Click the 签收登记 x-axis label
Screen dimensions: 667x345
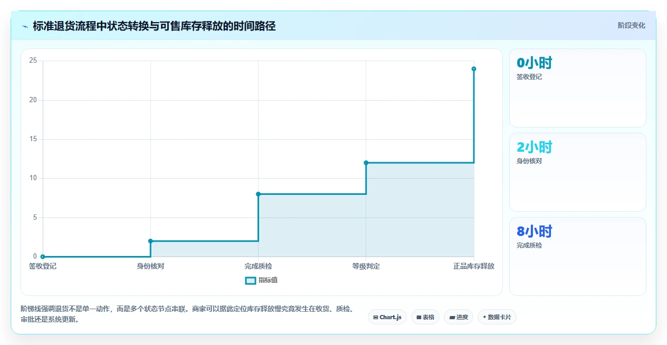43,267
